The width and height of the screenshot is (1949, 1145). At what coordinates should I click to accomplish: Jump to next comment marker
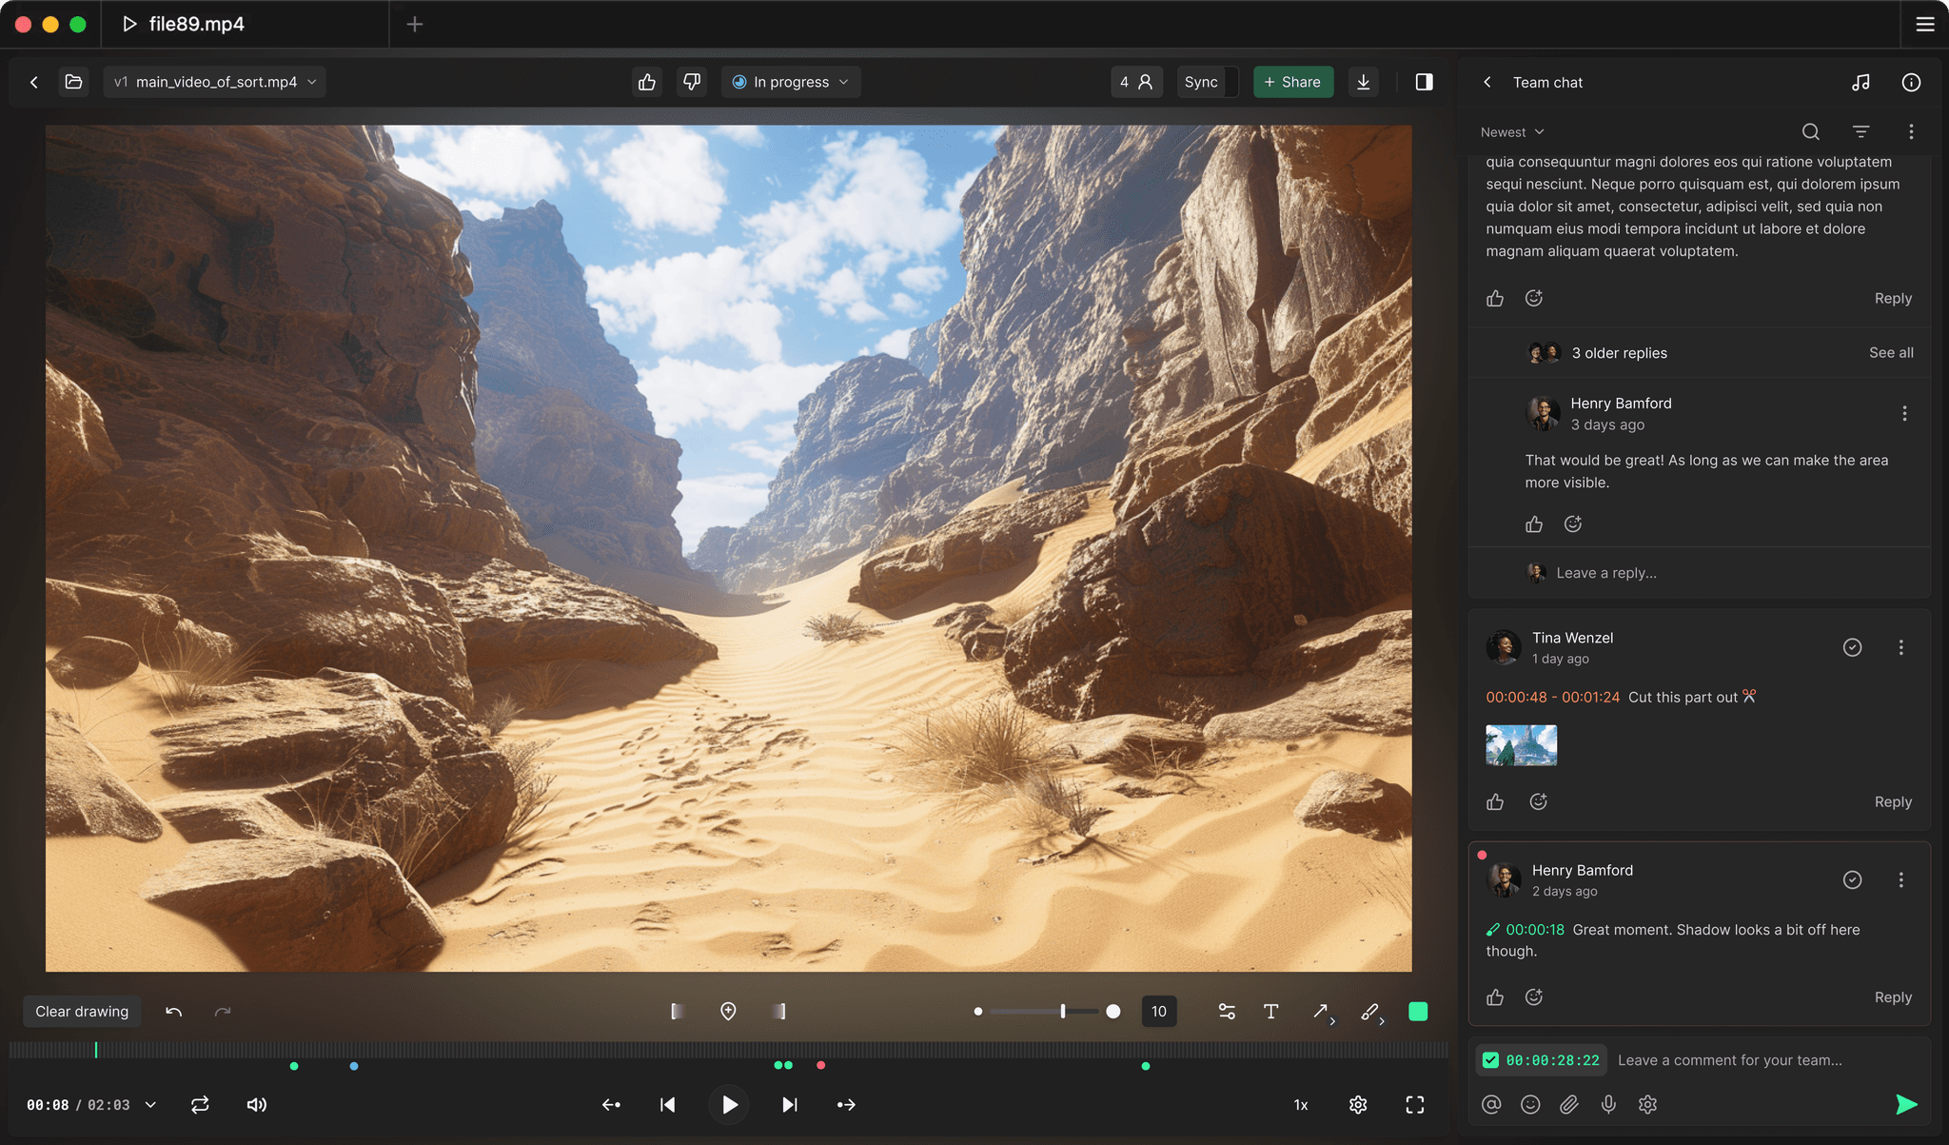tap(846, 1105)
